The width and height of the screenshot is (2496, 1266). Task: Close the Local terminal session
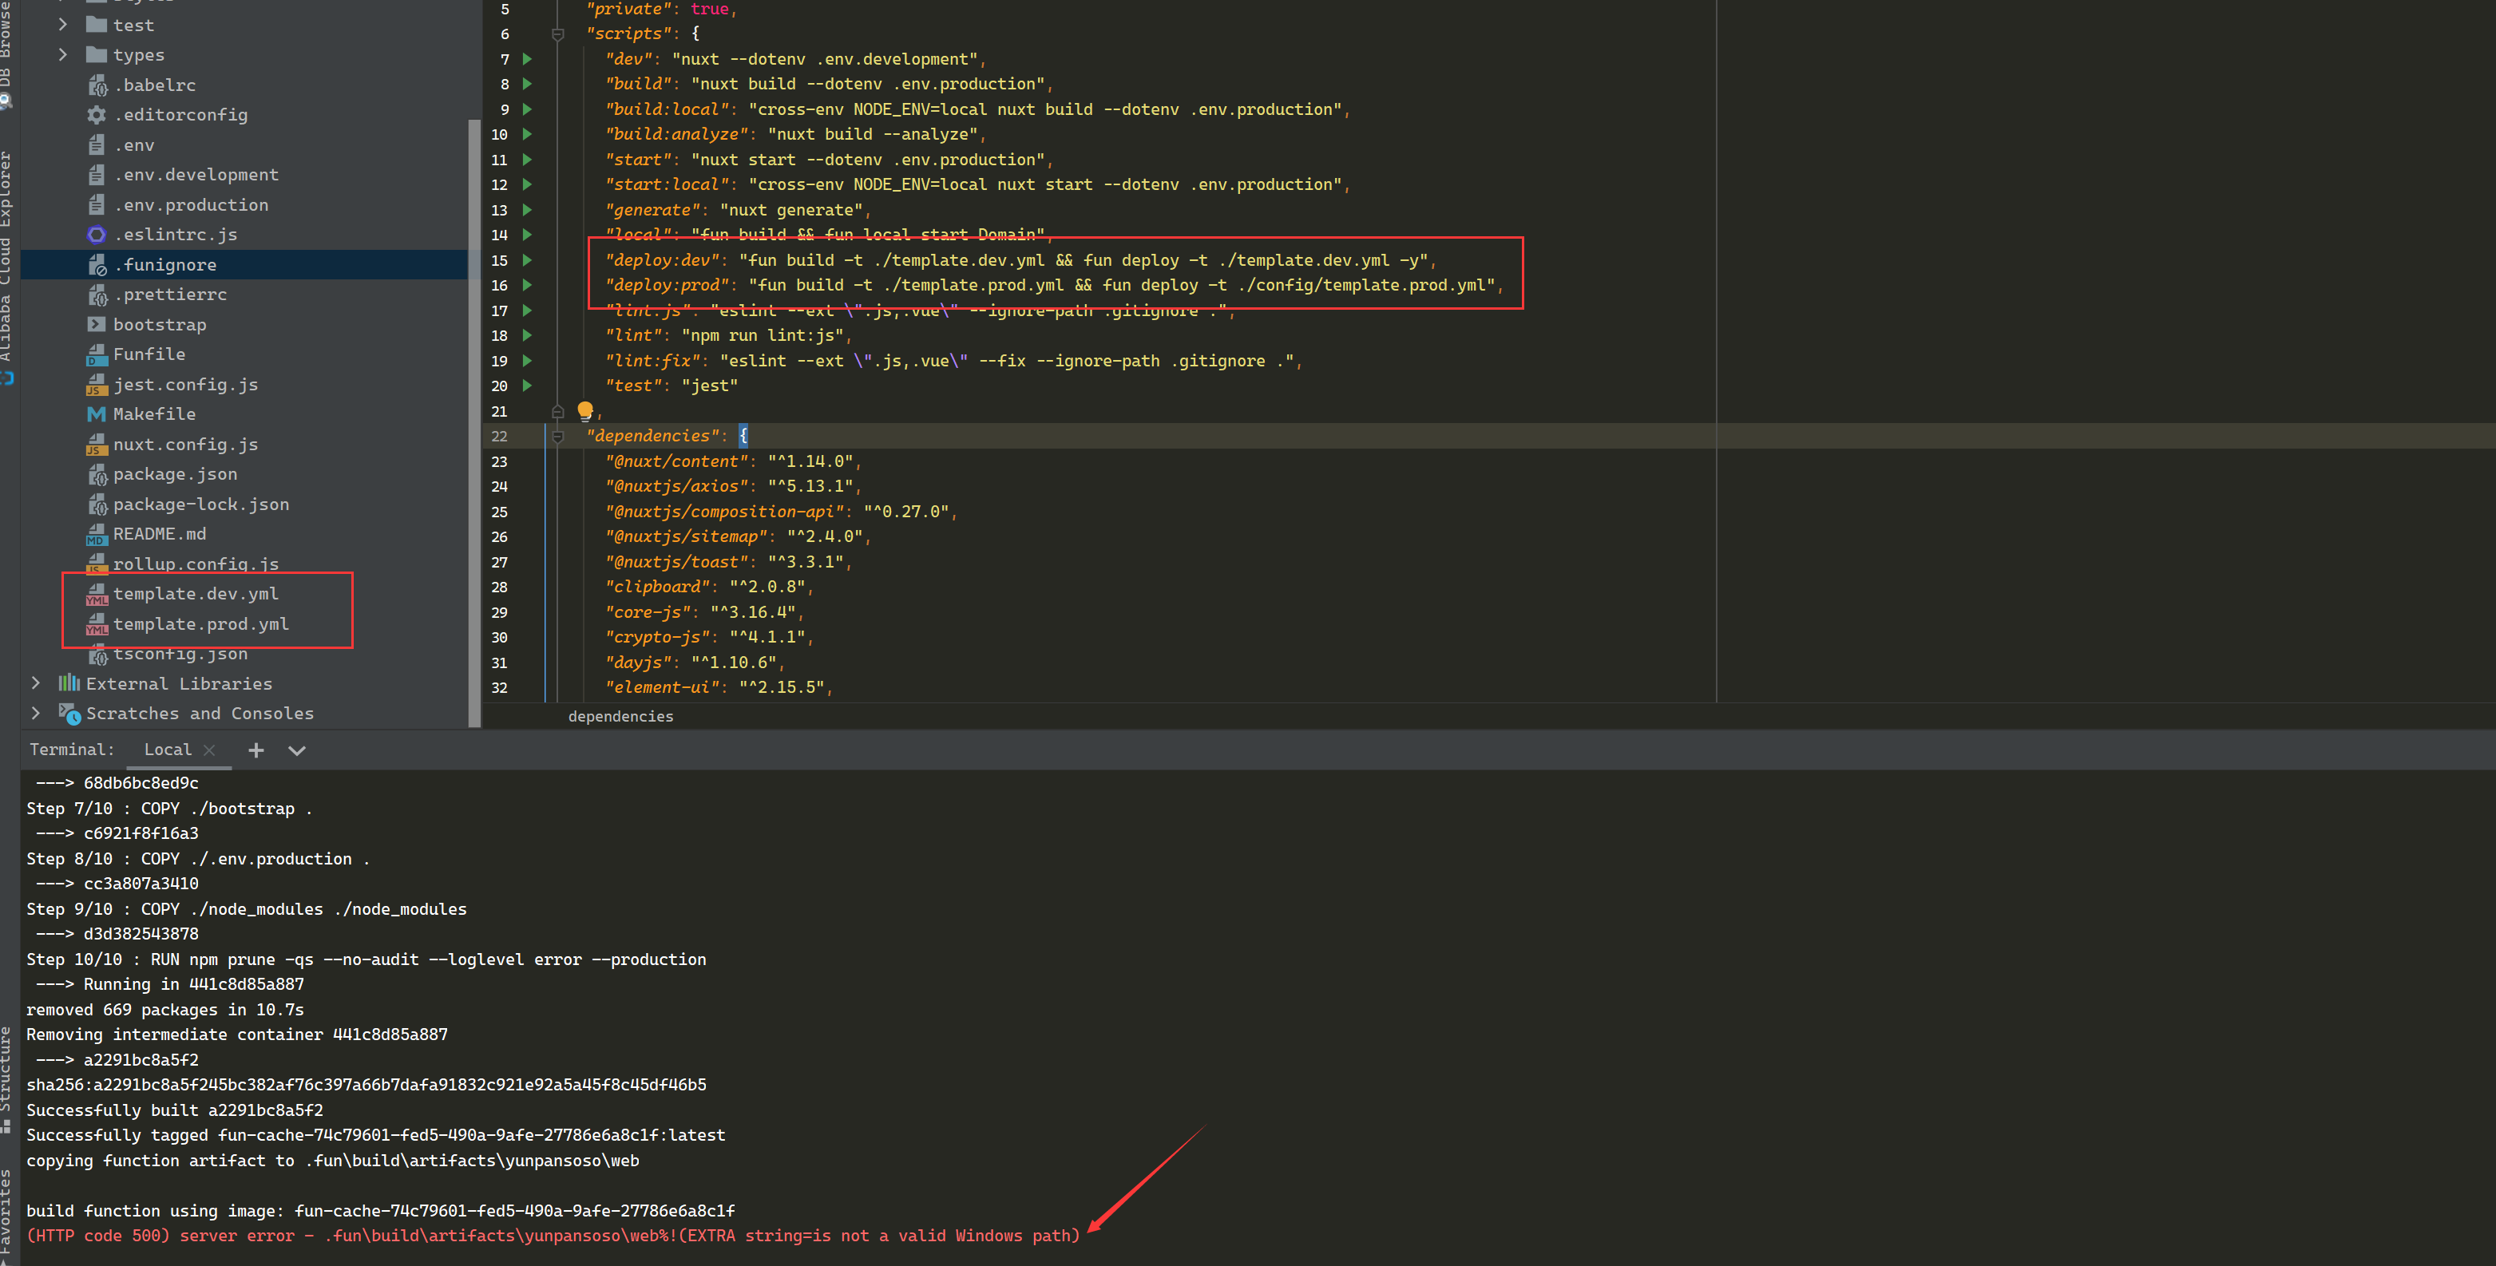[x=208, y=749]
